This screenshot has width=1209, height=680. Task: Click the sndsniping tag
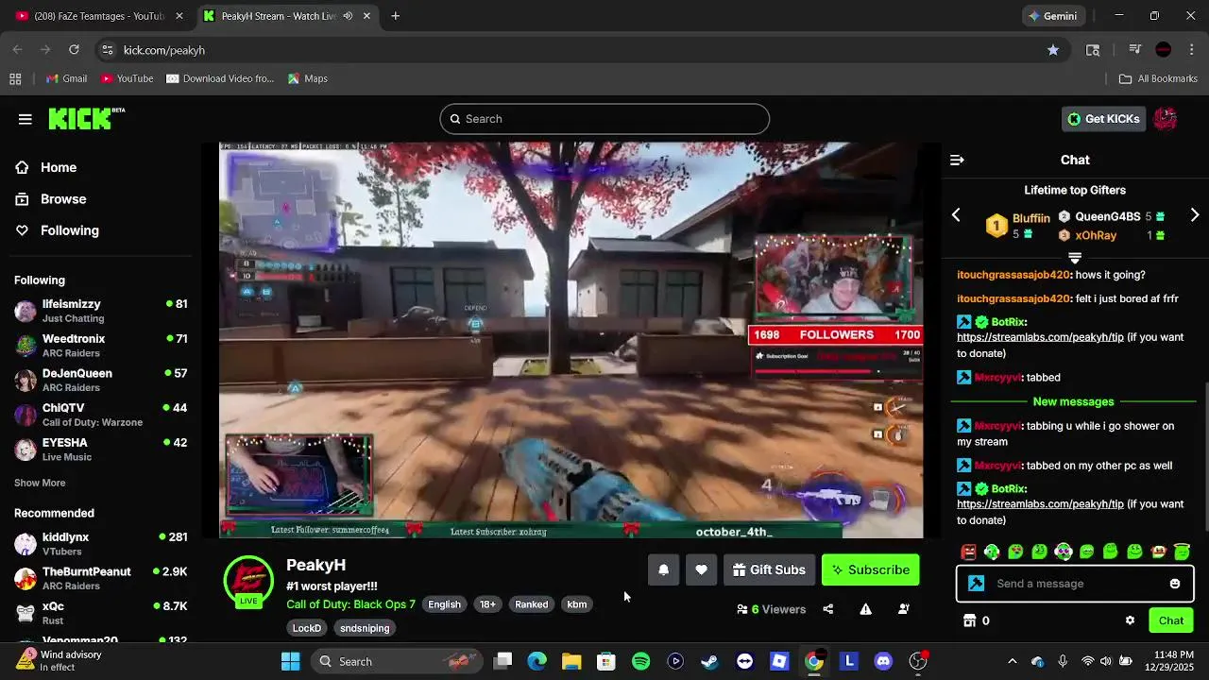(365, 628)
